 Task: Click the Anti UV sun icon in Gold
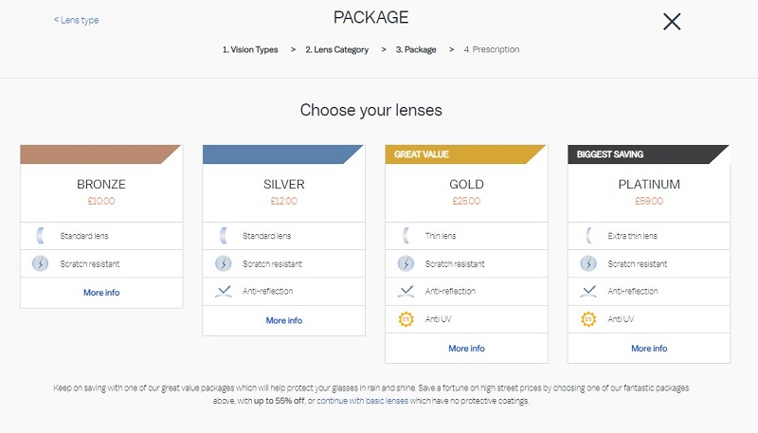(406, 319)
